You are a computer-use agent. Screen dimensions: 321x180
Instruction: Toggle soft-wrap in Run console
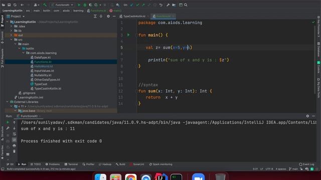14,134
